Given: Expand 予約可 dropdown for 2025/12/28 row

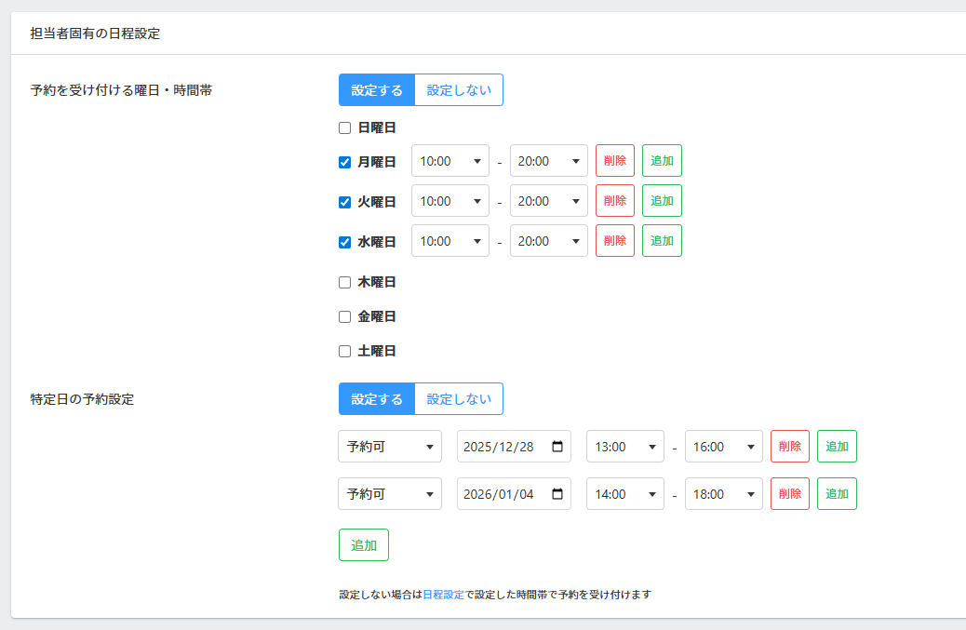Looking at the screenshot, I should click(389, 447).
